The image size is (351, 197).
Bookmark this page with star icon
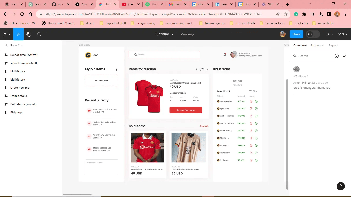286,14
